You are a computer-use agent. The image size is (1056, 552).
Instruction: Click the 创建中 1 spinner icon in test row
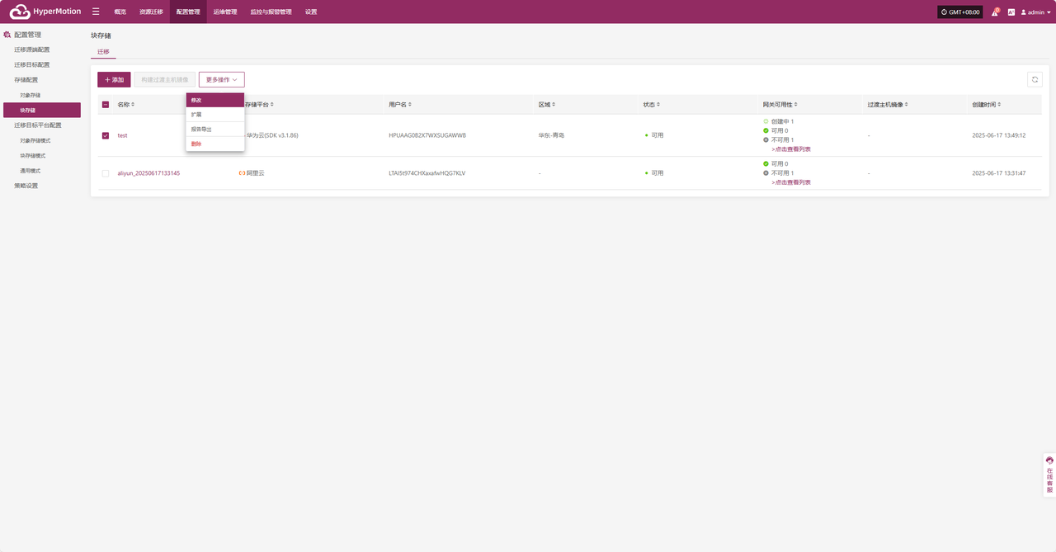coord(766,121)
